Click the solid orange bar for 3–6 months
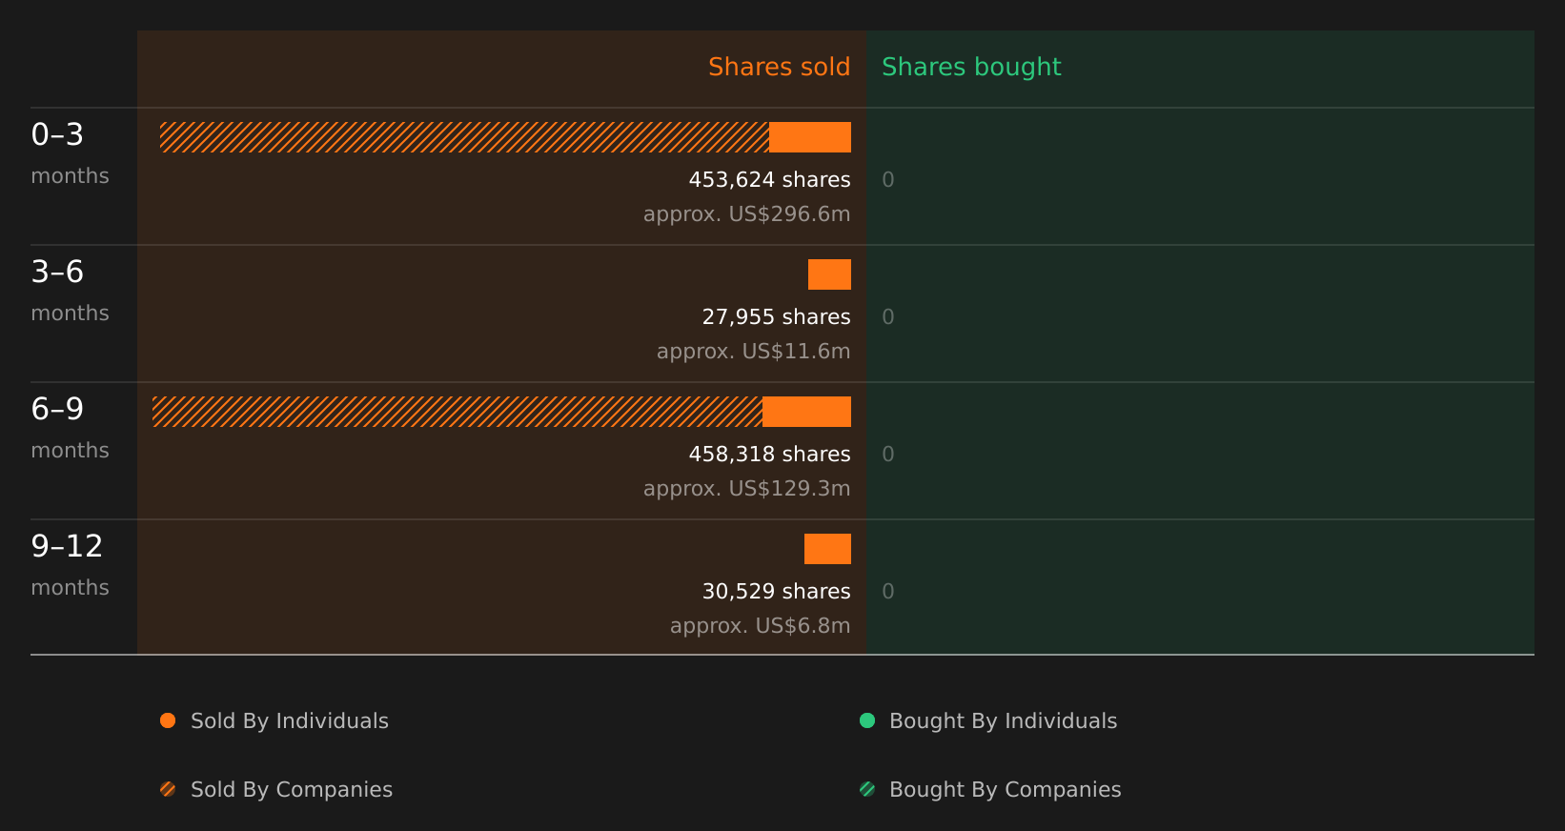The image size is (1565, 831). point(829,274)
